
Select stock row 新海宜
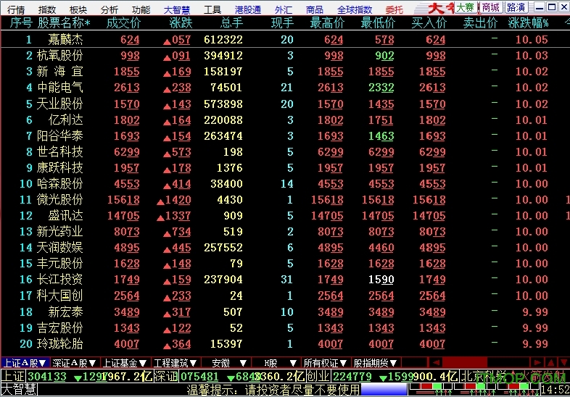(x=285, y=72)
